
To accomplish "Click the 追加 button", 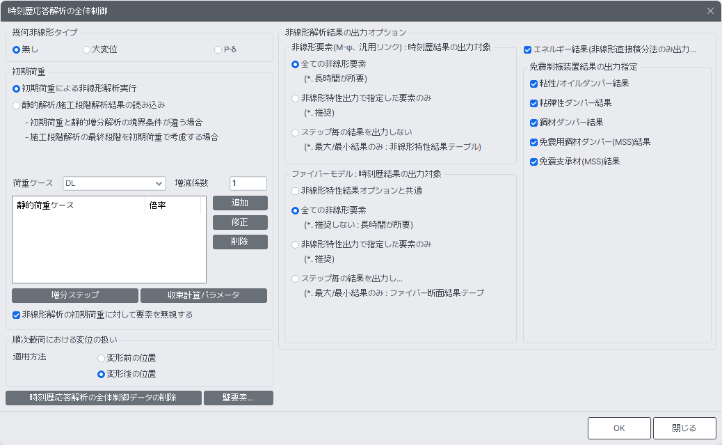I will point(240,203).
